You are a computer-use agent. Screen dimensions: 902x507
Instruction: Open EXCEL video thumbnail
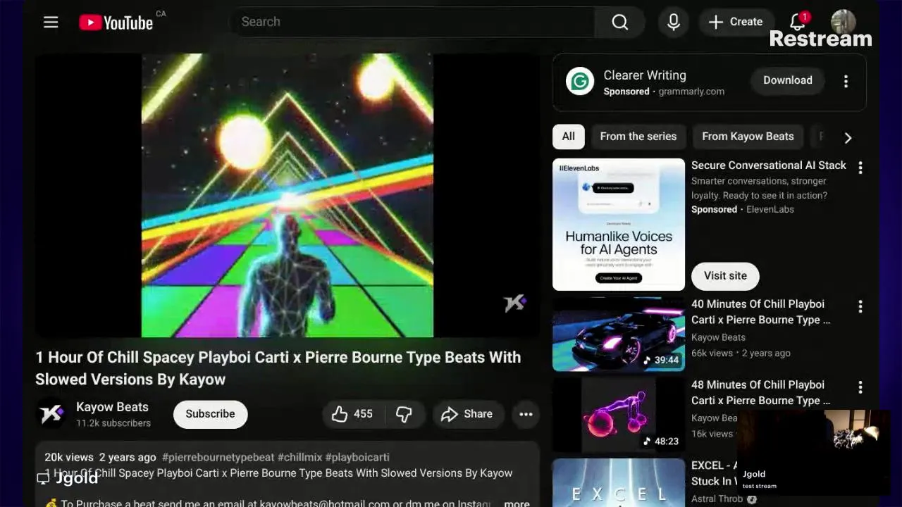click(619, 483)
